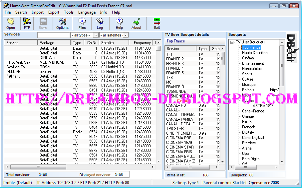This screenshot has width=302, height=188.
Task: Open the Tools menu
Action: click(69, 12)
